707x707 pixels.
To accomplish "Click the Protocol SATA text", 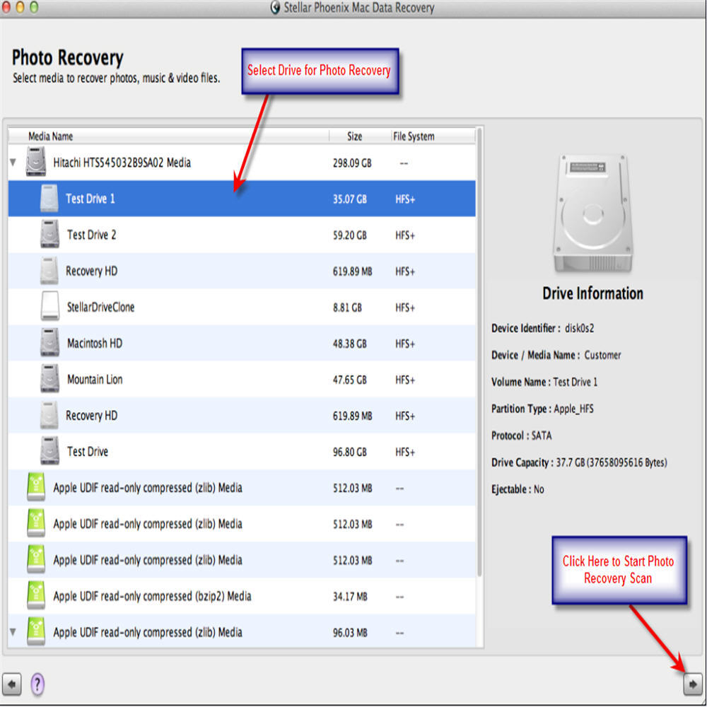I will pyautogui.click(x=521, y=436).
